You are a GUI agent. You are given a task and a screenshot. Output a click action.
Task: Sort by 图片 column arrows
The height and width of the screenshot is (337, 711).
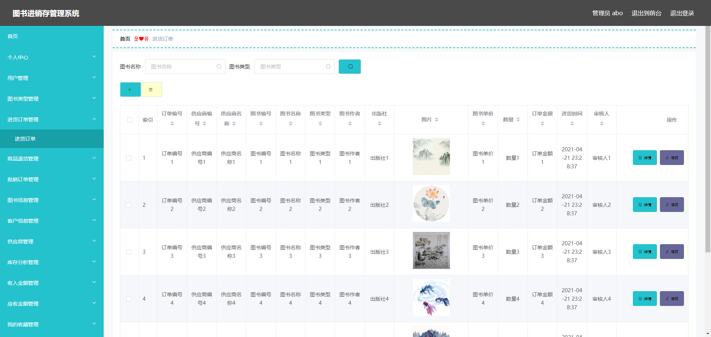(x=437, y=119)
